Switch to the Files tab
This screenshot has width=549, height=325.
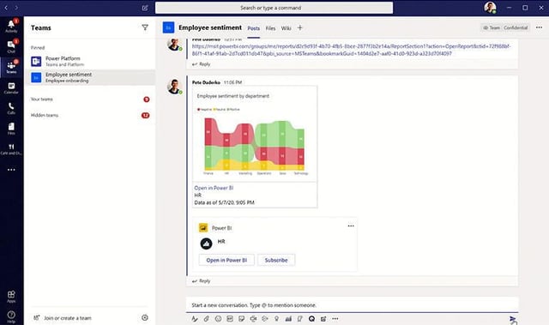click(x=270, y=28)
